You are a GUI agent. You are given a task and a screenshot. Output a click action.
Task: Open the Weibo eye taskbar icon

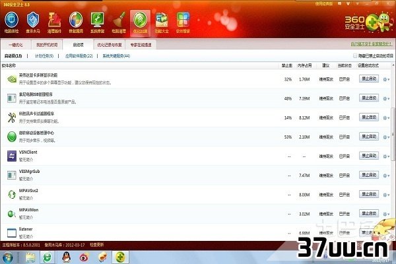pos(84,257)
